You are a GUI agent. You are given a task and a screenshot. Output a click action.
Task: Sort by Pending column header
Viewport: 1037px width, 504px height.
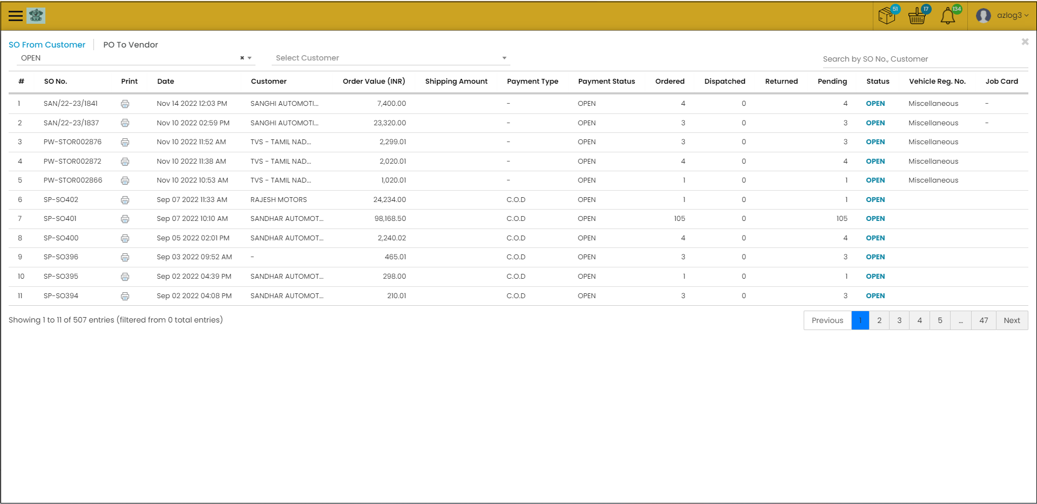coord(832,82)
